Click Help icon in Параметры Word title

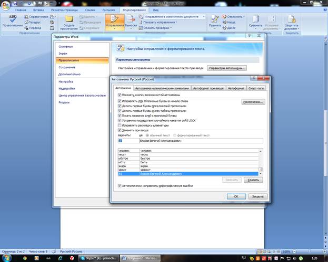click(250, 36)
